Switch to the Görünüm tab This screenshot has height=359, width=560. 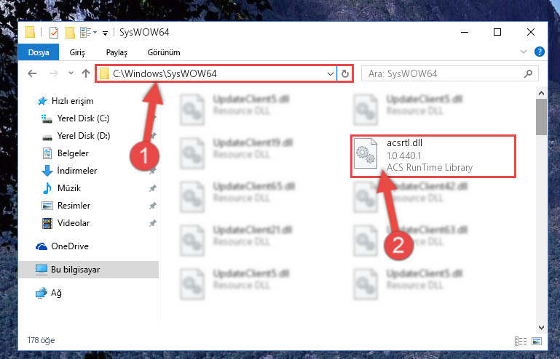164,52
